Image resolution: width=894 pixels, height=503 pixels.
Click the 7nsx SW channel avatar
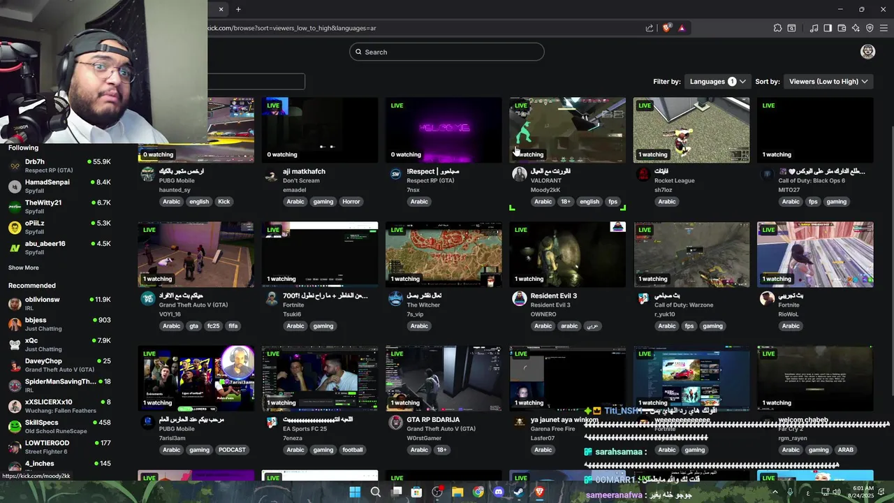395,175
